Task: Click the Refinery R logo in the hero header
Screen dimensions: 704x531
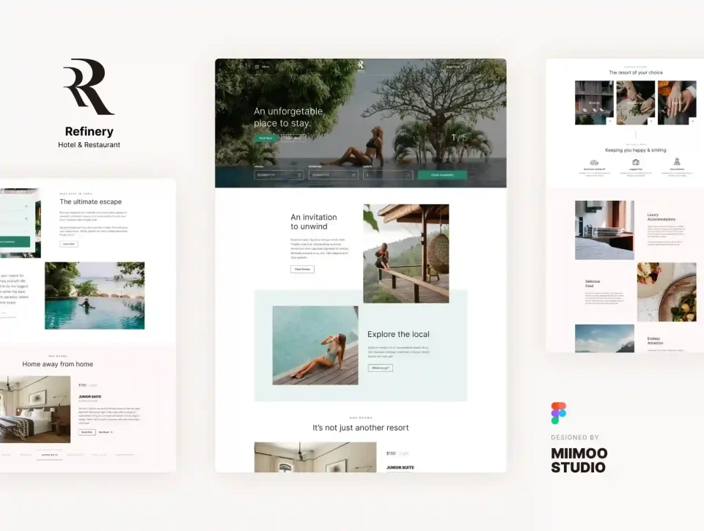Action: tap(360, 66)
